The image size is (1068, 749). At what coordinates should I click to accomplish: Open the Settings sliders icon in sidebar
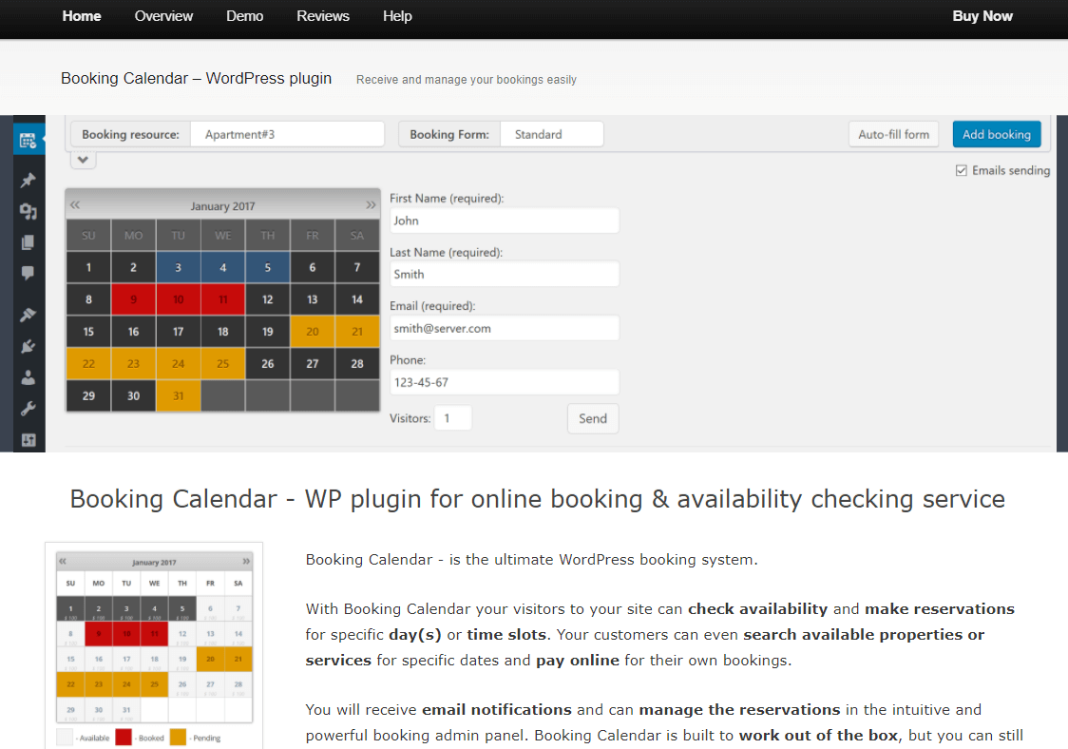(x=28, y=439)
